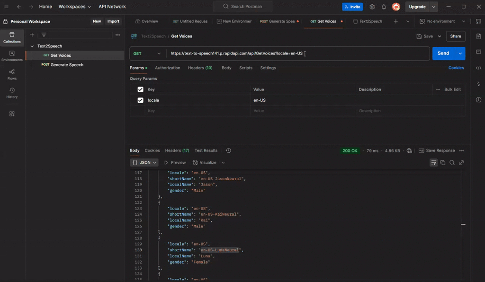The width and height of the screenshot is (485, 282).
Task: Open the code snippet panel icon
Action: pos(478,68)
